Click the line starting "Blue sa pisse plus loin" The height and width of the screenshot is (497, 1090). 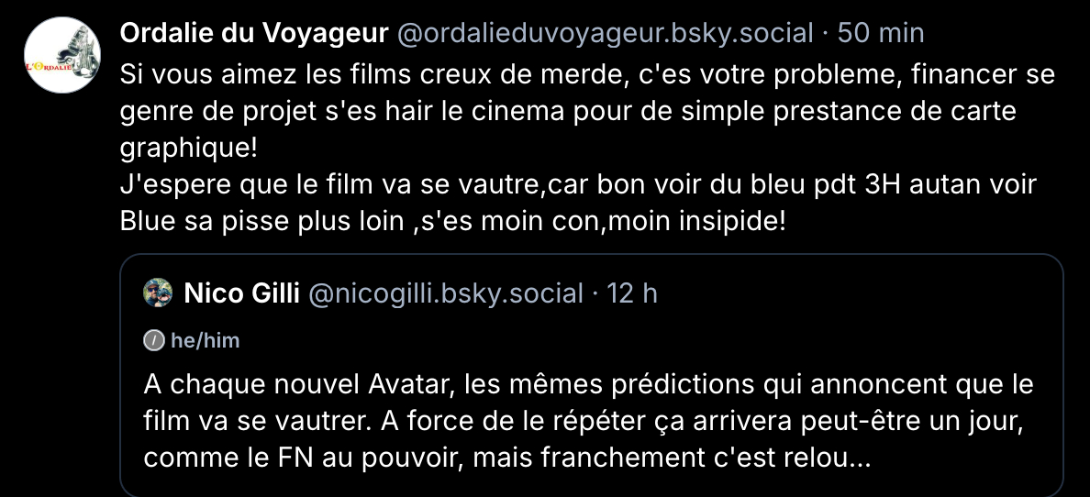(x=453, y=222)
